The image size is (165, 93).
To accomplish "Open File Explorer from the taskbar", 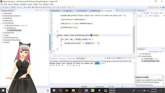I will [x=73, y=90].
